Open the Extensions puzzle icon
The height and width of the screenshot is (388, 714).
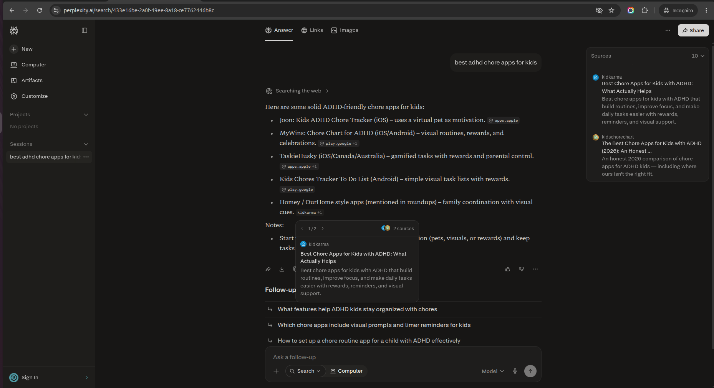tap(645, 10)
